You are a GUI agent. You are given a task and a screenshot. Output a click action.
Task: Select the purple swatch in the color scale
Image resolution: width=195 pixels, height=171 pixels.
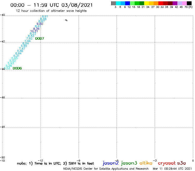[175, 3]
